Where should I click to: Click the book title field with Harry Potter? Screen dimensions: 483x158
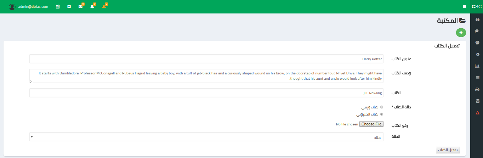point(206,59)
